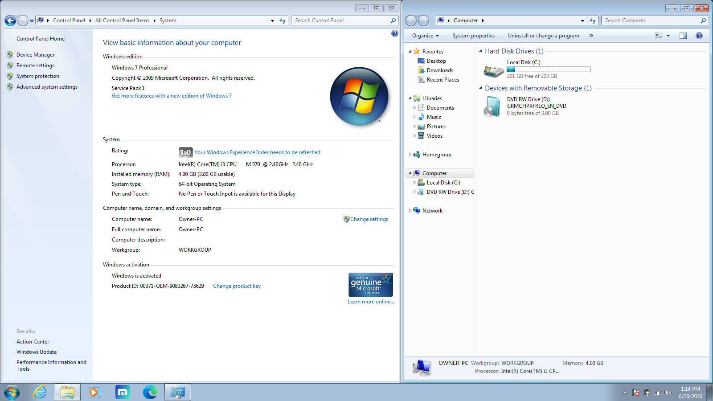Open Advanced system settings

(47, 87)
